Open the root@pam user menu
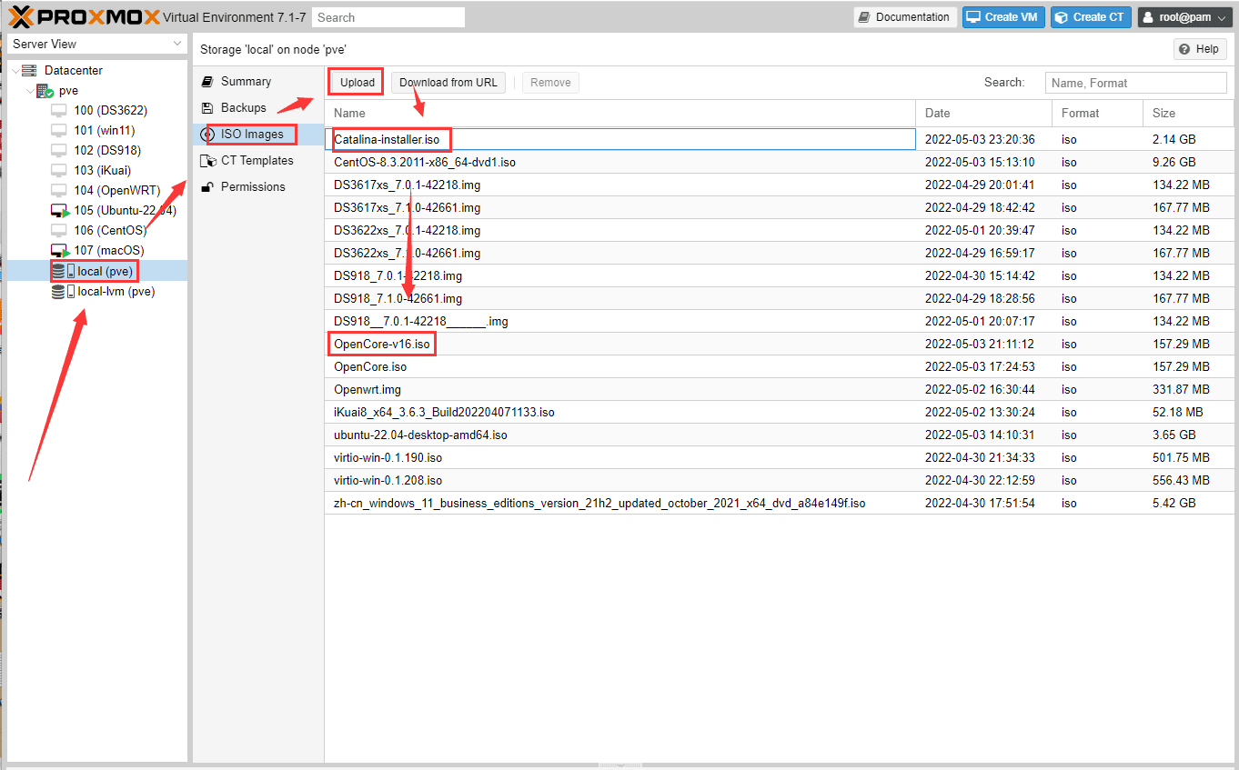This screenshot has height=770, width=1239. pos(1184,17)
